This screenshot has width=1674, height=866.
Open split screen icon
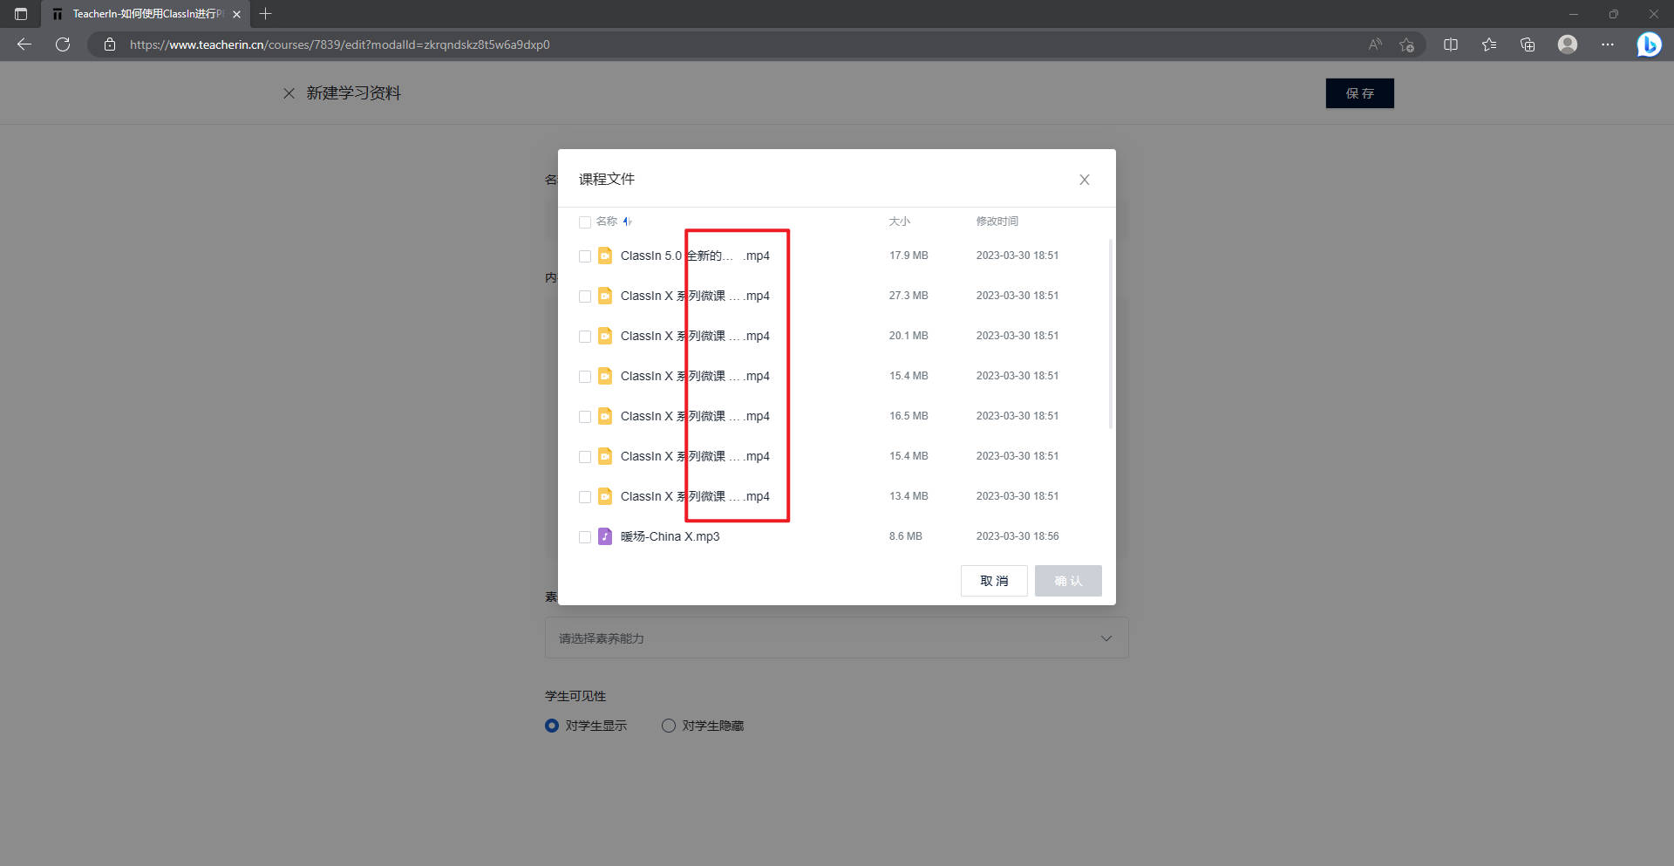[1451, 44]
